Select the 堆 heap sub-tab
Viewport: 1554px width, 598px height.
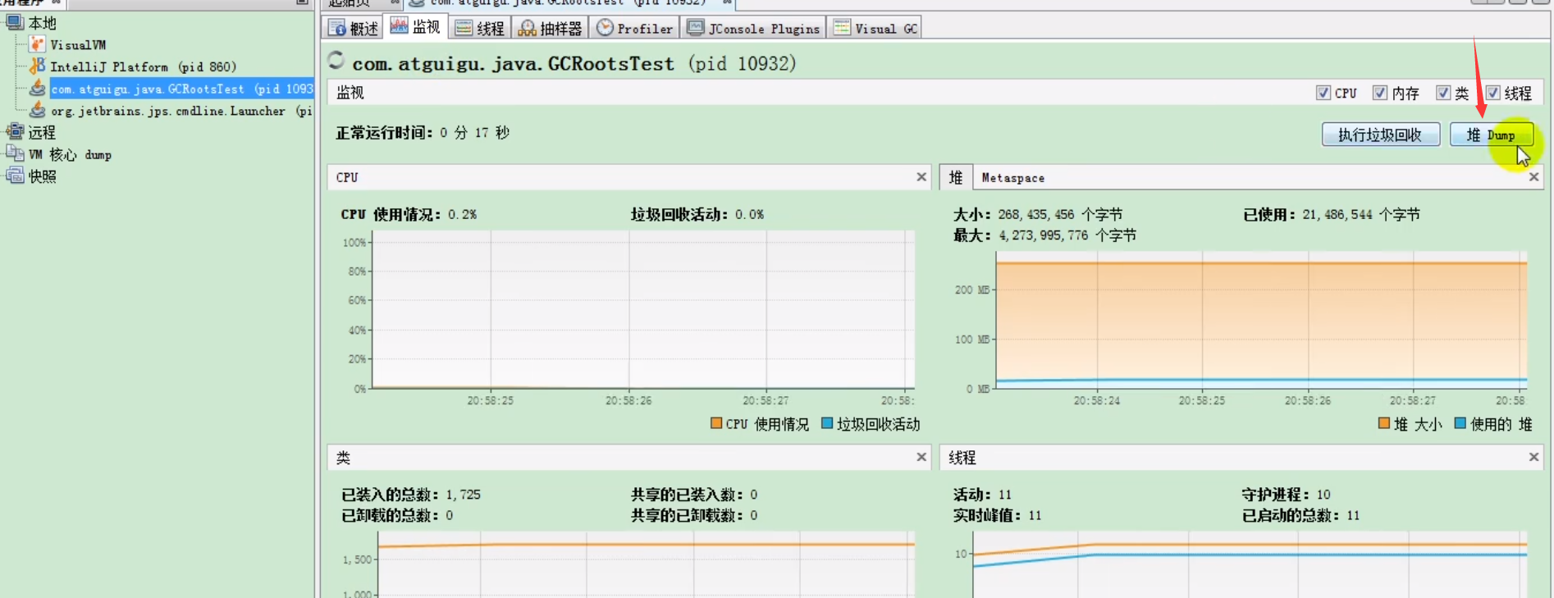[956, 177]
